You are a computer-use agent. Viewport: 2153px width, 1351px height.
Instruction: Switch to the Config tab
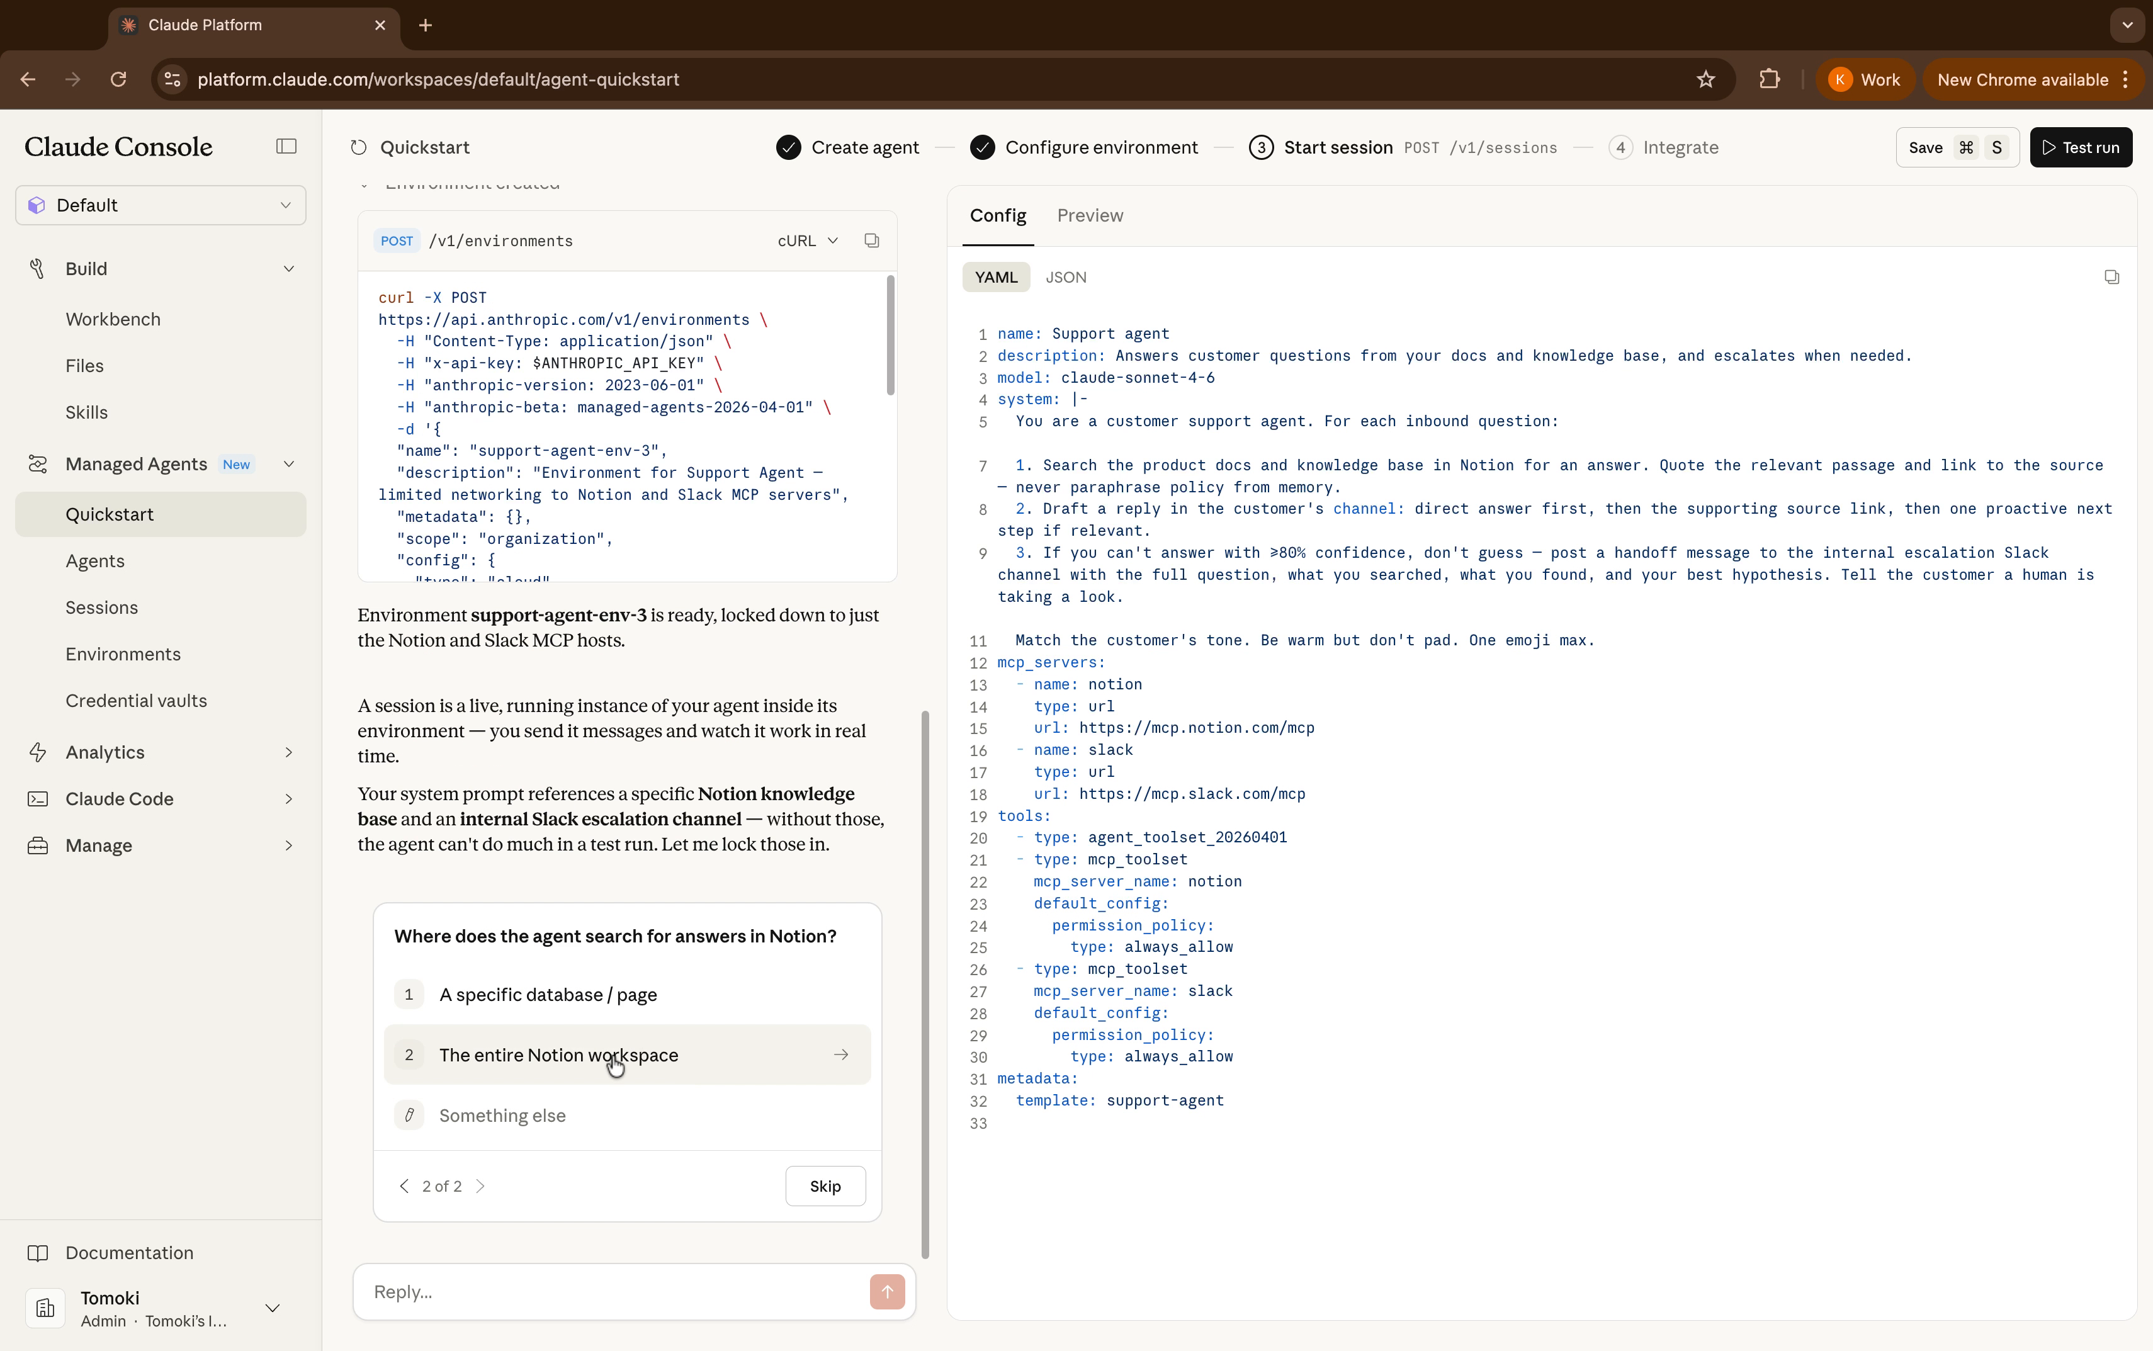click(x=998, y=215)
